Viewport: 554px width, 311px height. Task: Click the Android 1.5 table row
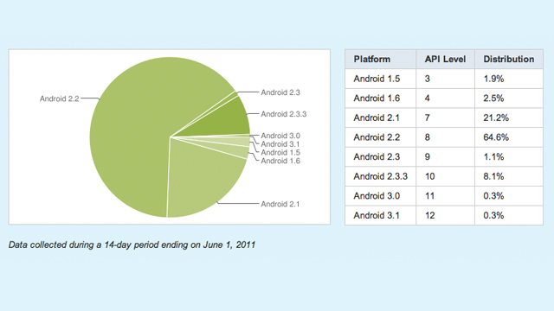click(x=444, y=79)
